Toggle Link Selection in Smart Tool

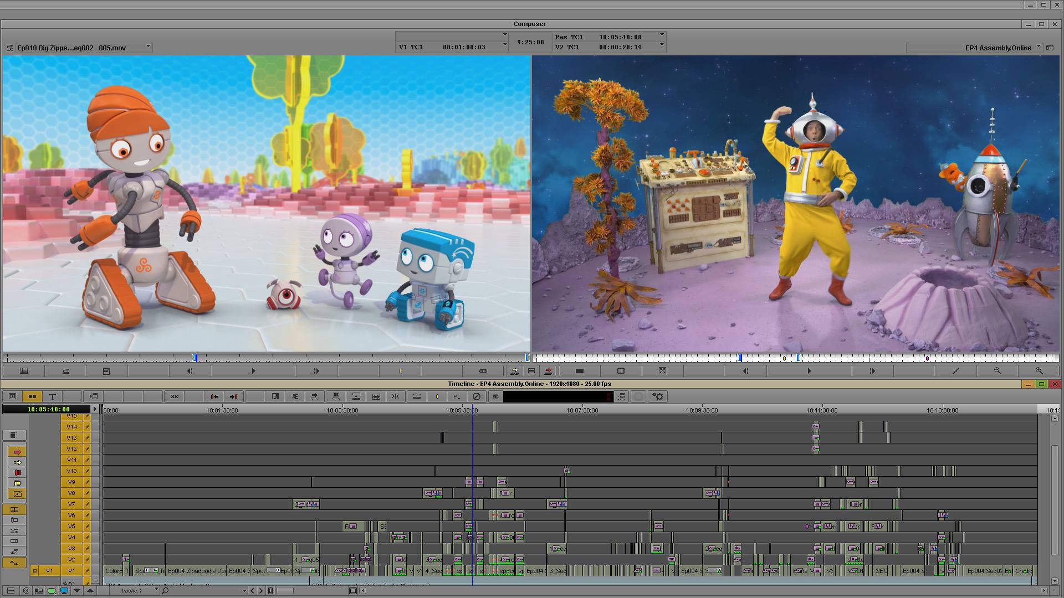[14, 435]
